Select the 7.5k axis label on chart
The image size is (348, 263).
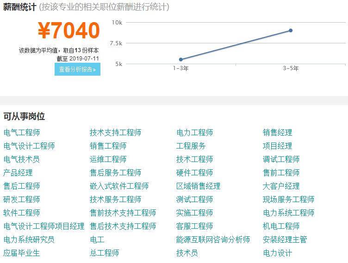[x=116, y=43]
